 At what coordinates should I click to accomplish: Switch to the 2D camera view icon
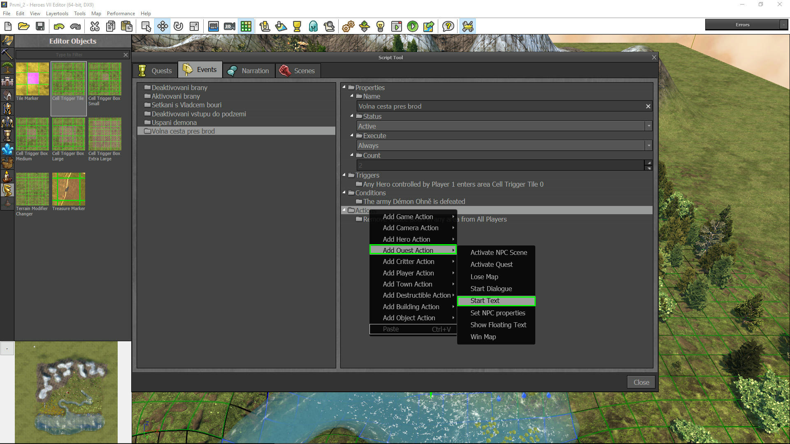(x=230, y=26)
